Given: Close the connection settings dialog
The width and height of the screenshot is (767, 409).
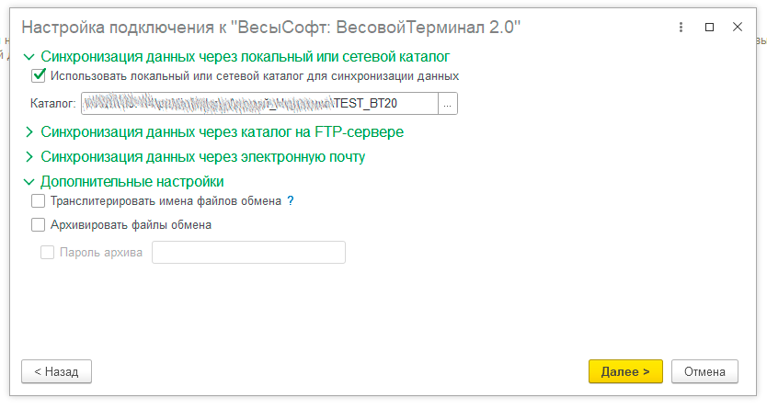Looking at the screenshot, I should (x=738, y=28).
